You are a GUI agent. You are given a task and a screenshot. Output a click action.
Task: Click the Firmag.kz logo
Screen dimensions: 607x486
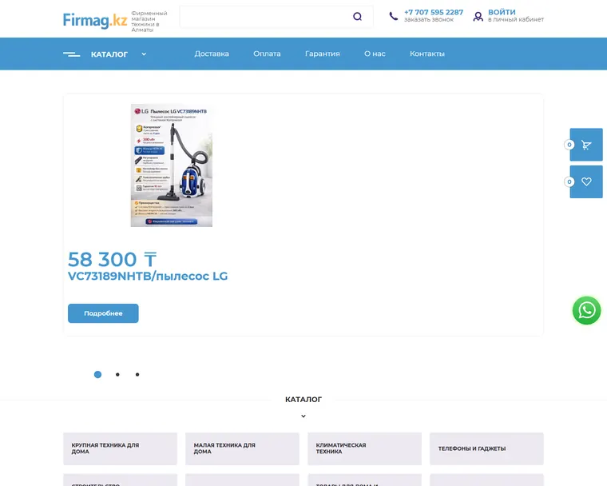click(95, 21)
